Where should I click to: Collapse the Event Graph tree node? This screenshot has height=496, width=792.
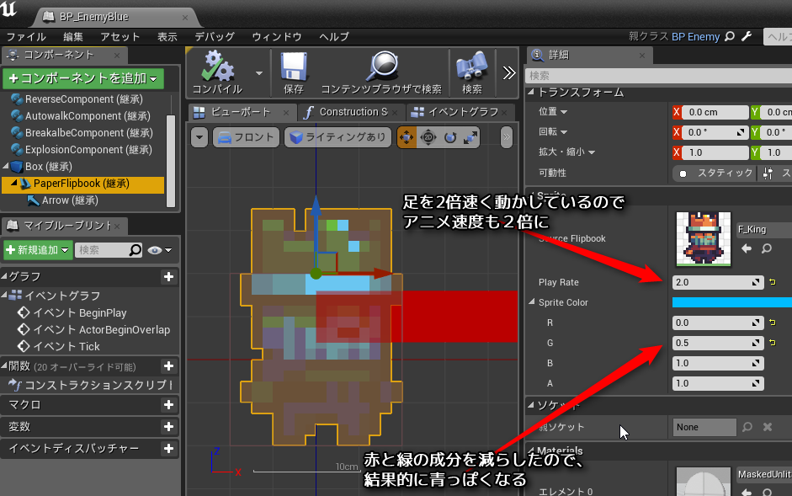4,295
